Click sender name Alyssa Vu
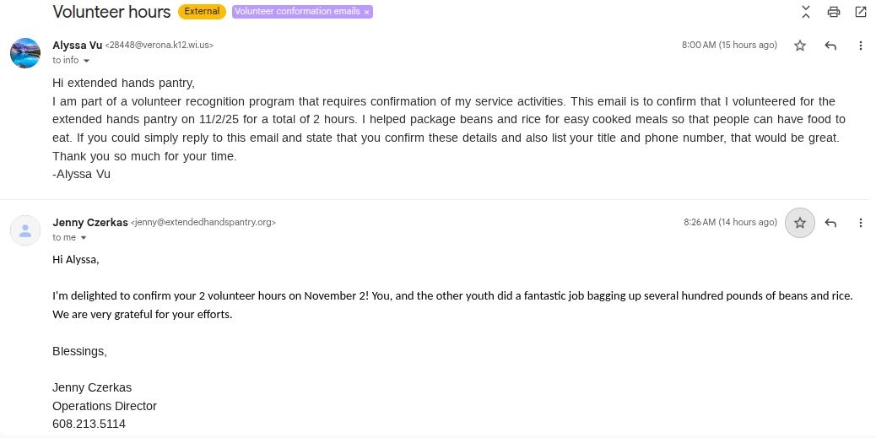 [77, 46]
